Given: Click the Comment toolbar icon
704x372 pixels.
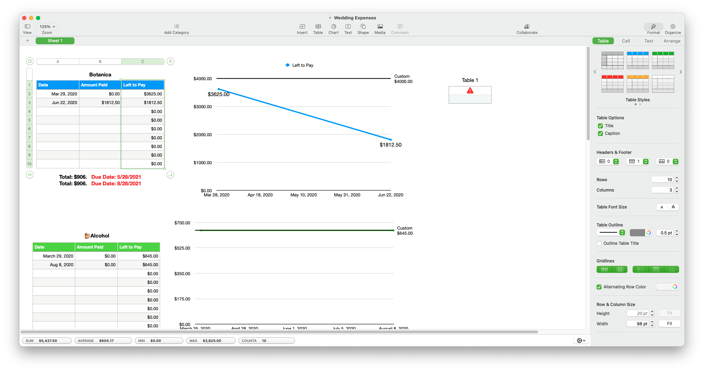Looking at the screenshot, I should pos(400,27).
